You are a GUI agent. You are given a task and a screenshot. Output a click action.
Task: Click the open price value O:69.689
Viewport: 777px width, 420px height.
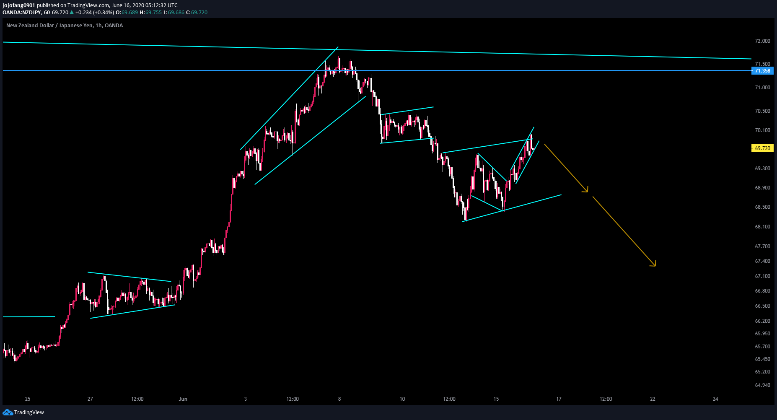[127, 13]
